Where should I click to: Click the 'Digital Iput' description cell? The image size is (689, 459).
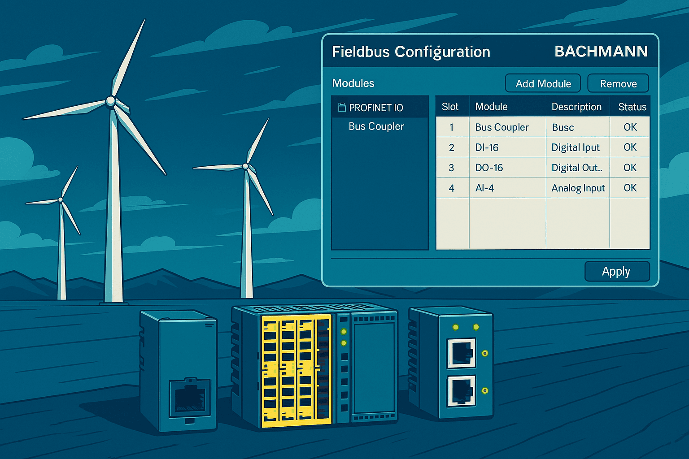tap(578, 147)
